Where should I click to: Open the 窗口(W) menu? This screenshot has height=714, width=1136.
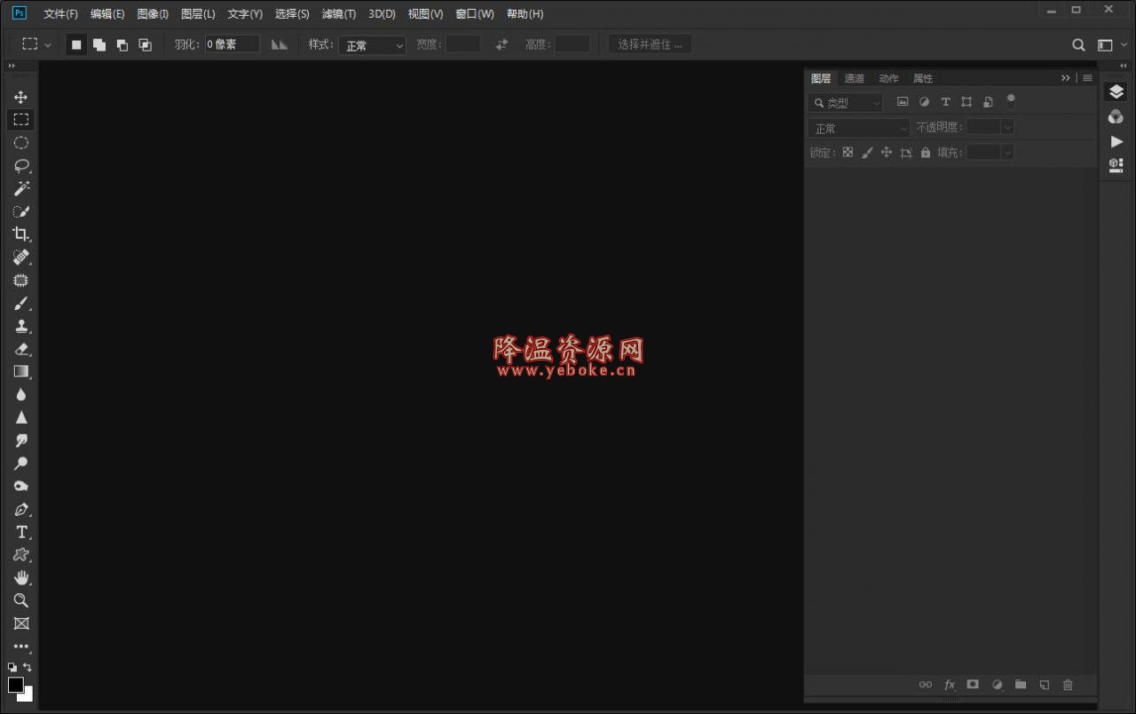click(474, 14)
